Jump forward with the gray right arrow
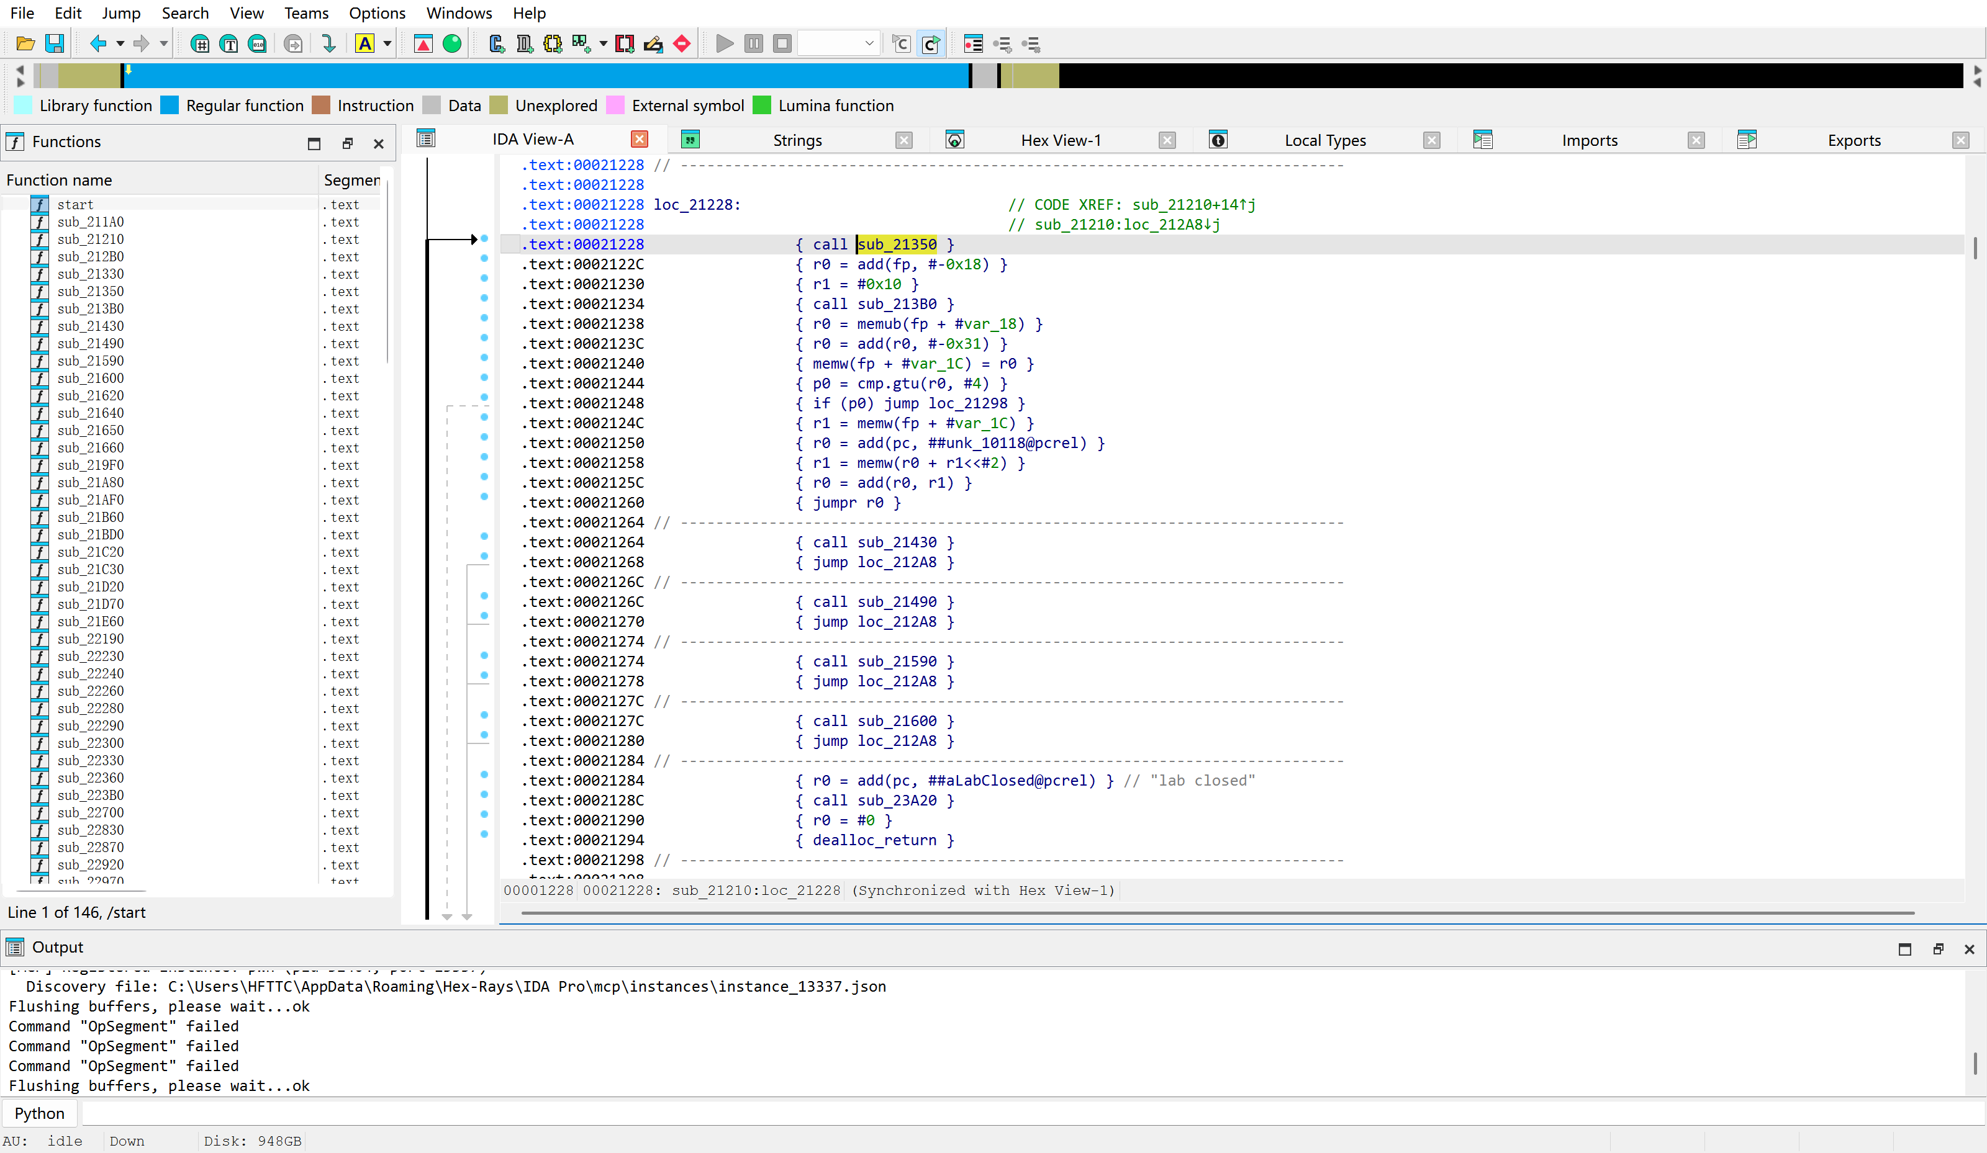This screenshot has height=1153, width=1987. (x=141, y=44)
